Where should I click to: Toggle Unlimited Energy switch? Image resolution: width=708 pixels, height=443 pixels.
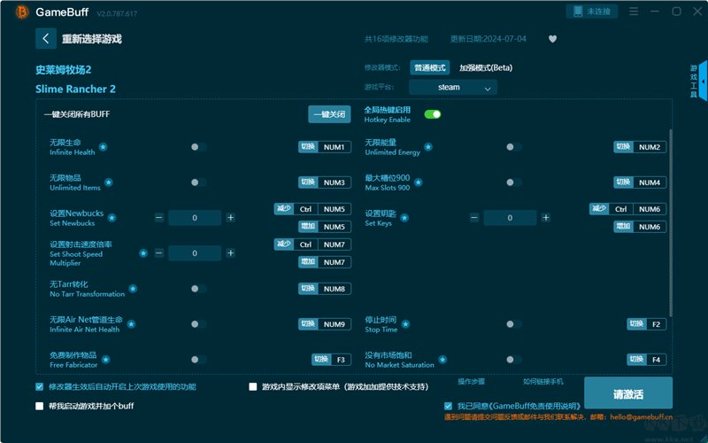tap(514, 147)
